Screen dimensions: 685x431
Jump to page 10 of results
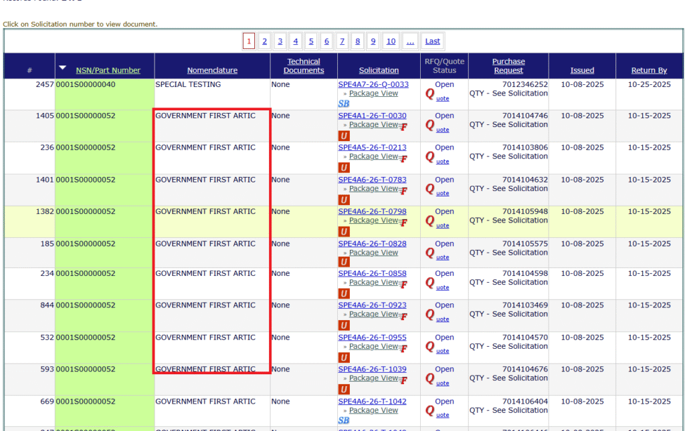tap(391, 41)
